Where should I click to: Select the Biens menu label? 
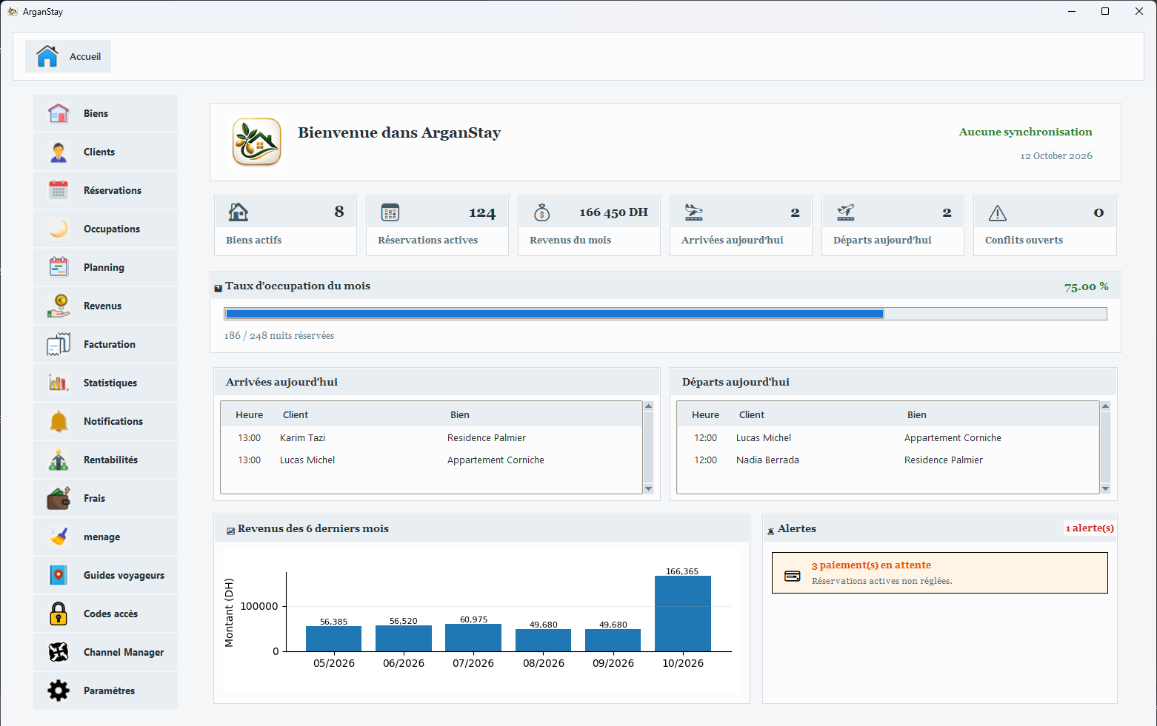coord(96,113)
